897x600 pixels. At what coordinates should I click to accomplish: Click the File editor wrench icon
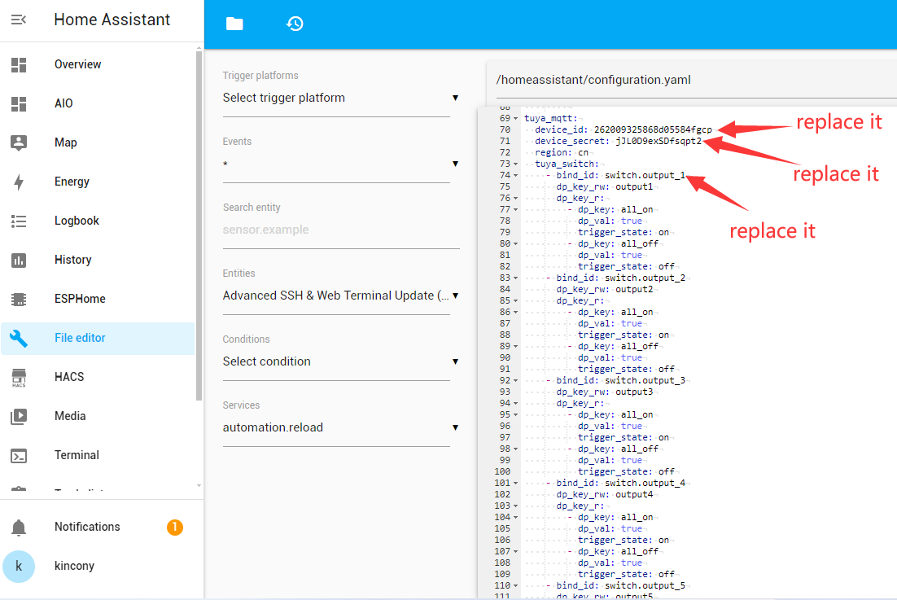(19, 338)
